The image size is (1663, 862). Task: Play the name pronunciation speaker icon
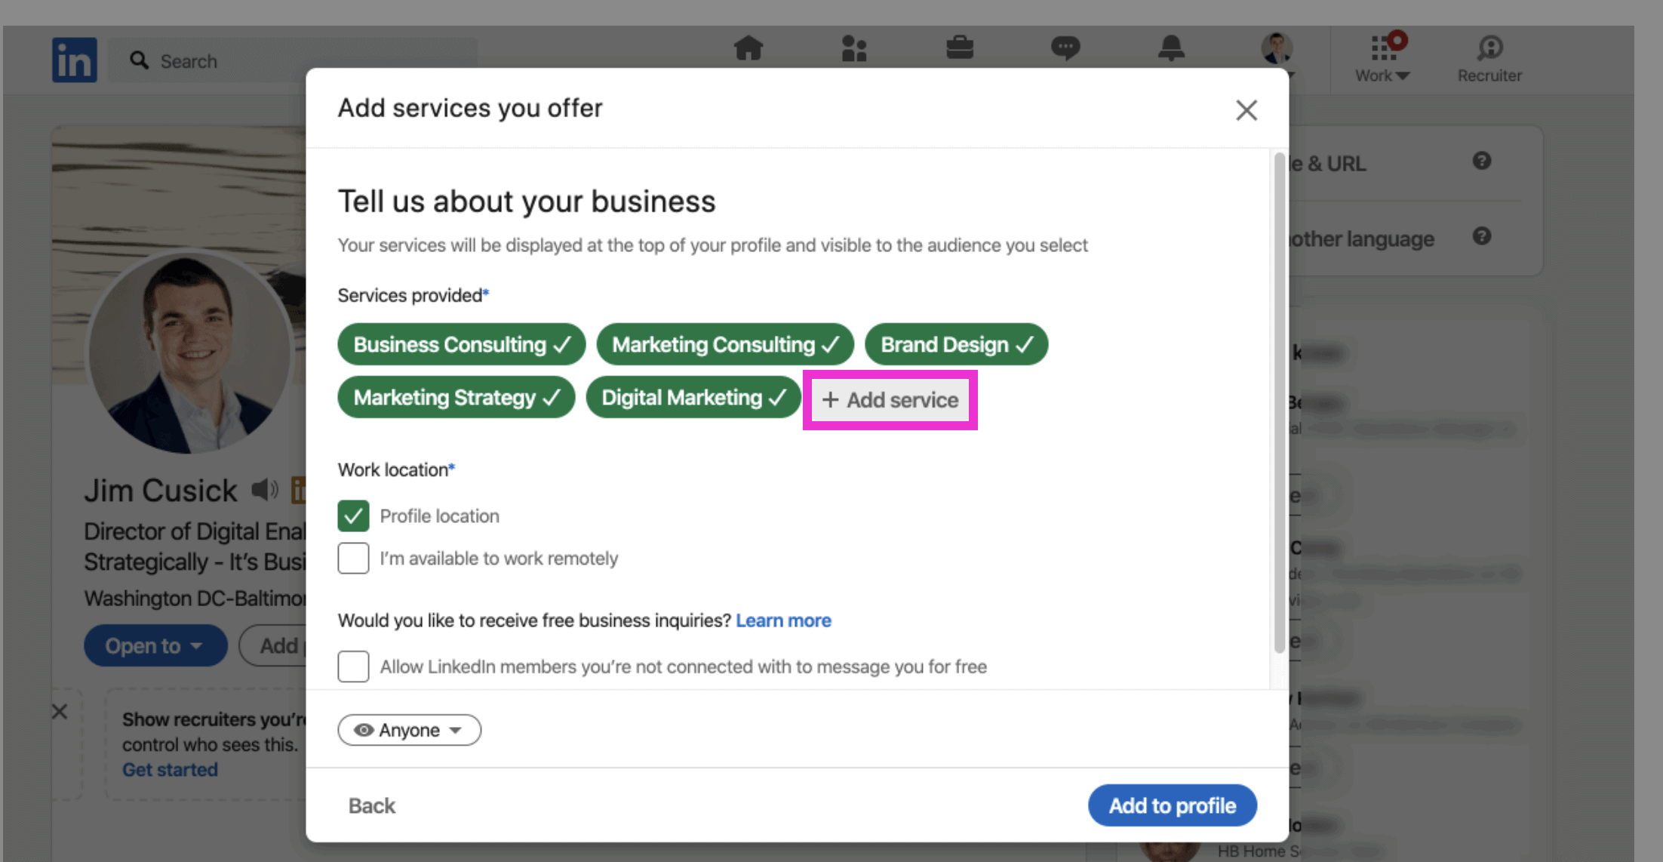click(x=265, y=490)
